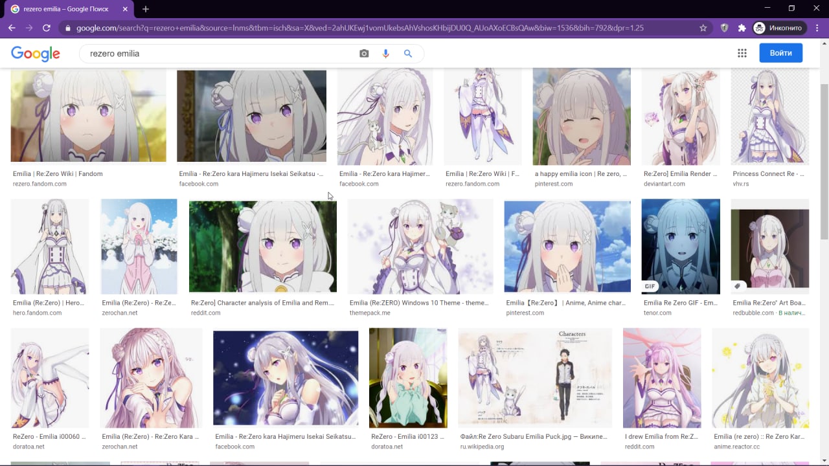The image size is (829, 466).
Task: Open a new tab with the plus icon
Action: (146, 9)
